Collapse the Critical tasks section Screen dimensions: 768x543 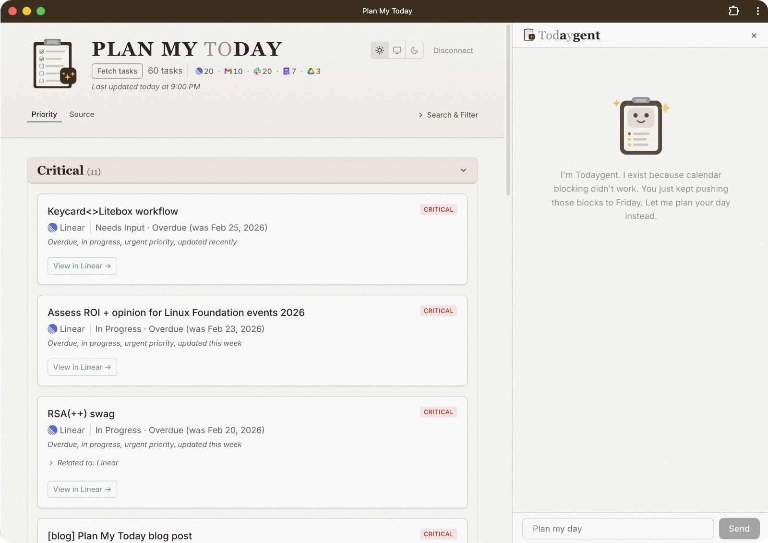463,170
